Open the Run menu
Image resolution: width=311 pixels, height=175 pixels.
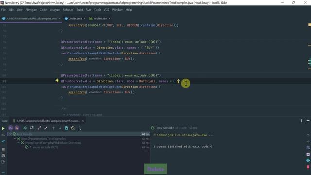pyautogui.click(x=88, y=10)
